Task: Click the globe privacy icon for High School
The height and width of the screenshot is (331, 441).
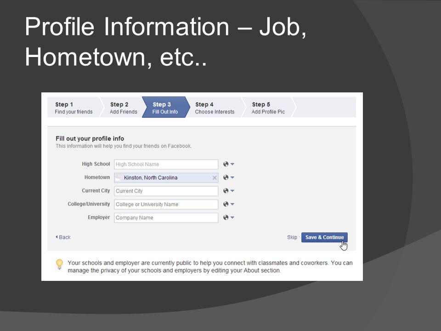Action: click(x=226, y=164)
